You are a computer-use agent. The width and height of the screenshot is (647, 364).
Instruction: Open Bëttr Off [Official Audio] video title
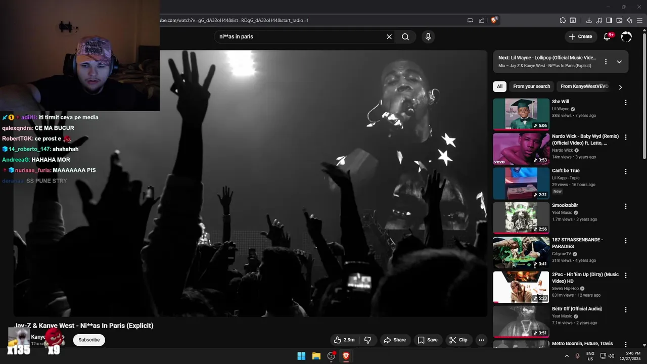click(x=577, y=309)
